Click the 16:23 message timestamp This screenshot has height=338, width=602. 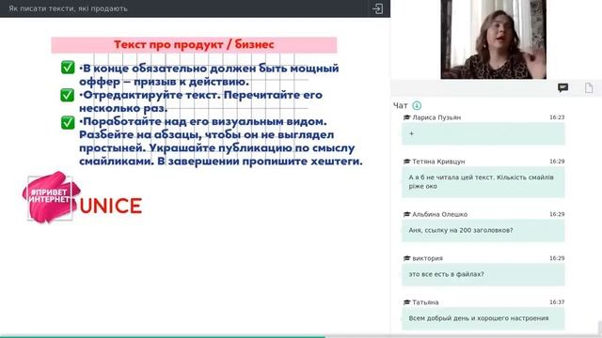pos(557,117)
